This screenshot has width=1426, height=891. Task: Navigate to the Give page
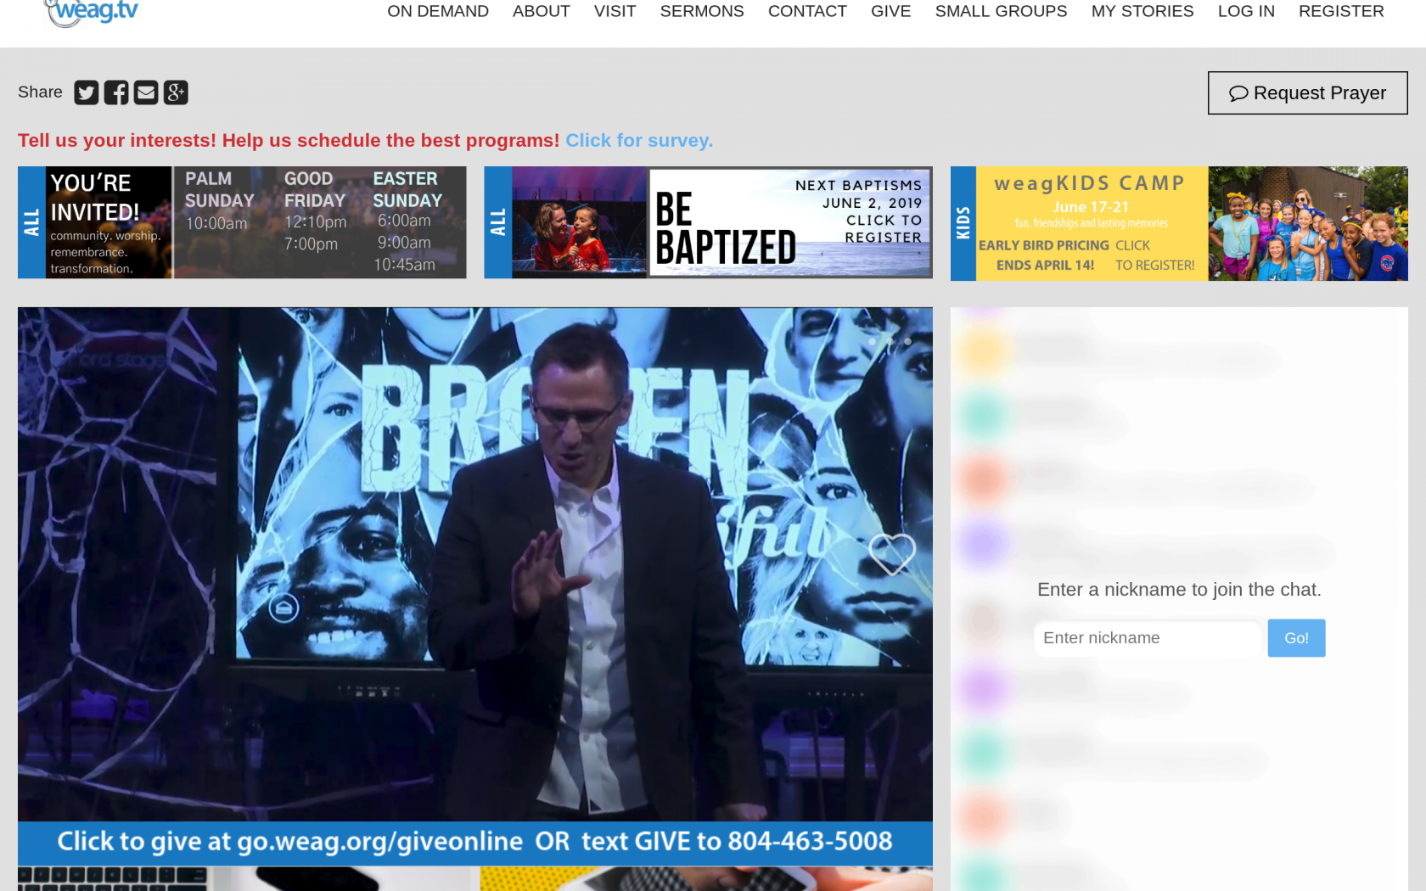click(890, 12)
